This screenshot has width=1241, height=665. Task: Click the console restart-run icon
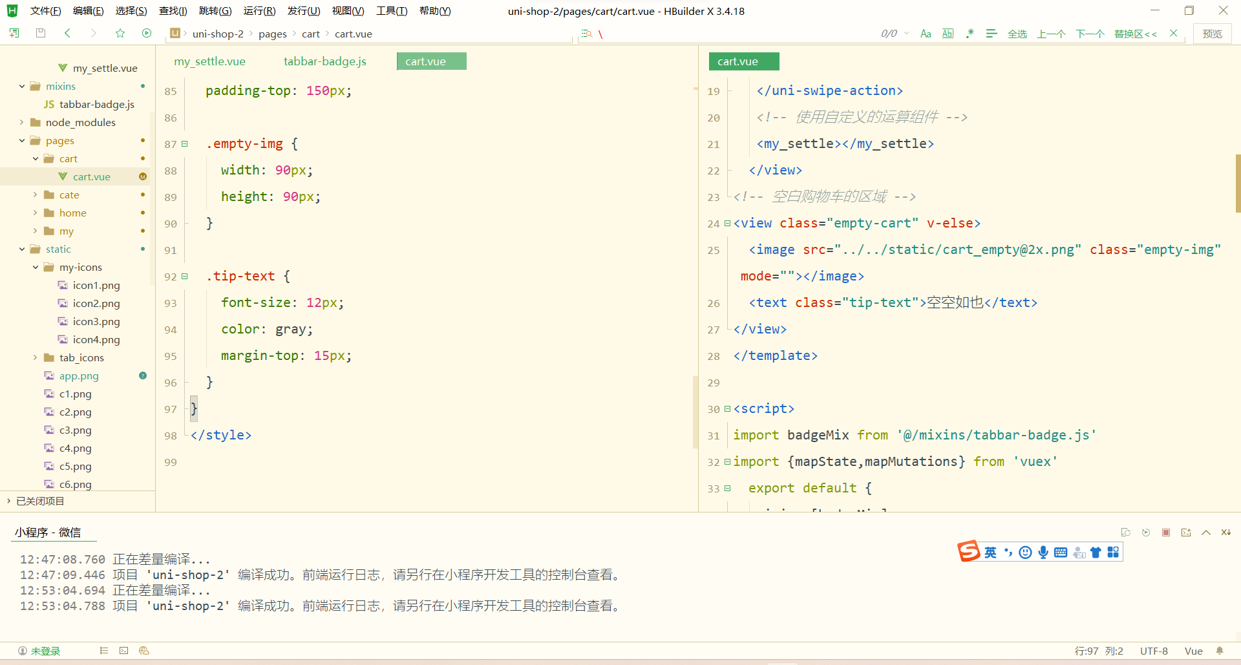coord(1126,533)
